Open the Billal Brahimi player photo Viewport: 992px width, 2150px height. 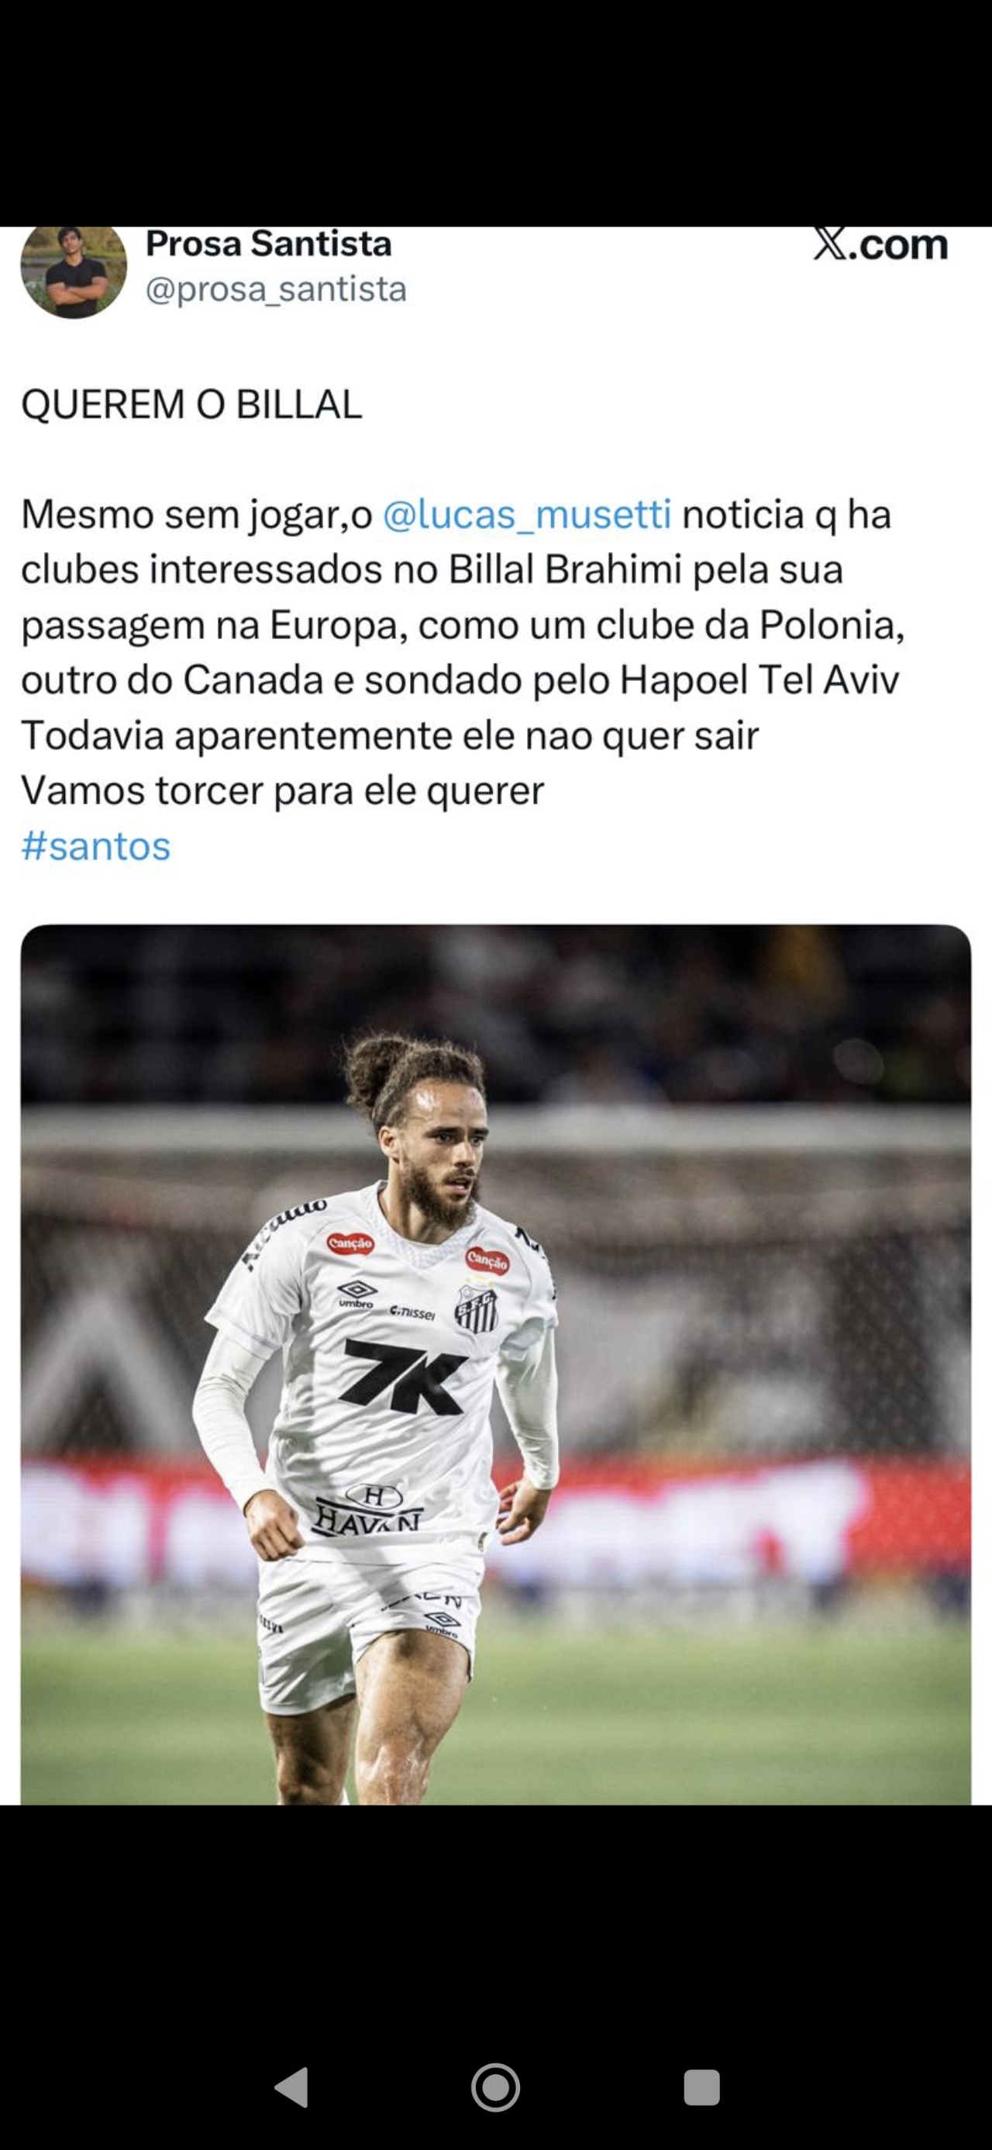tap(495, 1364)
